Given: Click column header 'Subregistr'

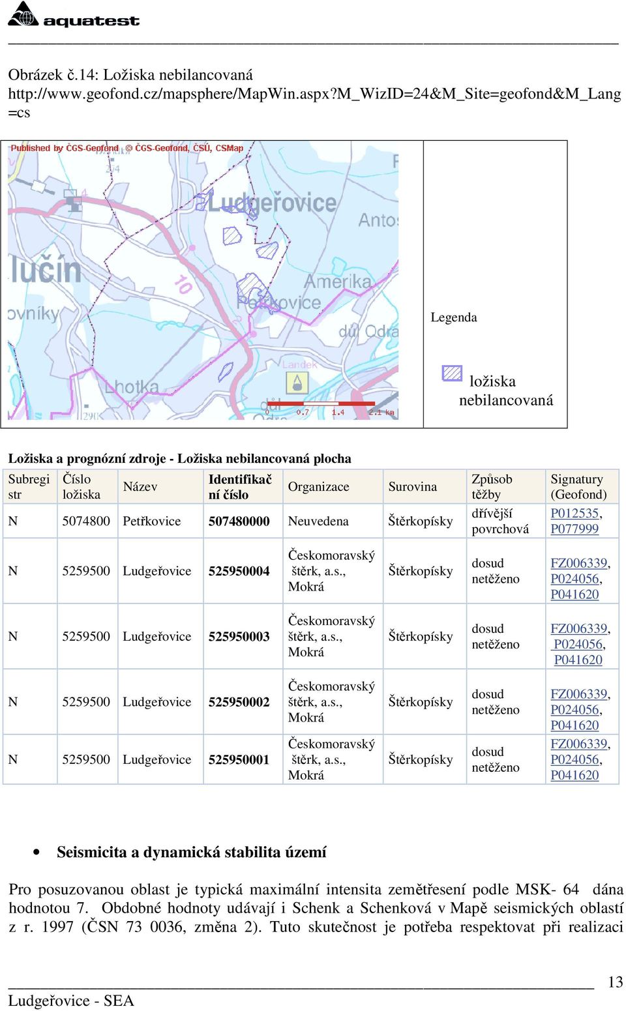Looking at the screenshot, I should tap(29, 486).
